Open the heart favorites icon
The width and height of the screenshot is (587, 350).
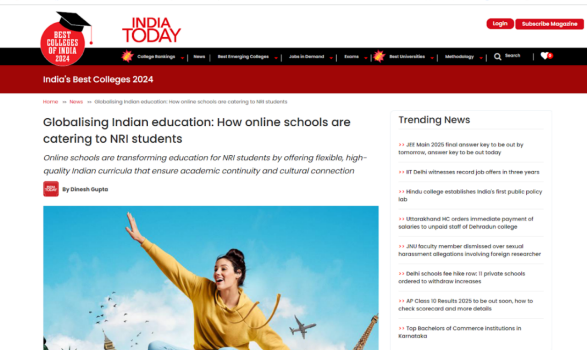[544, 56]
